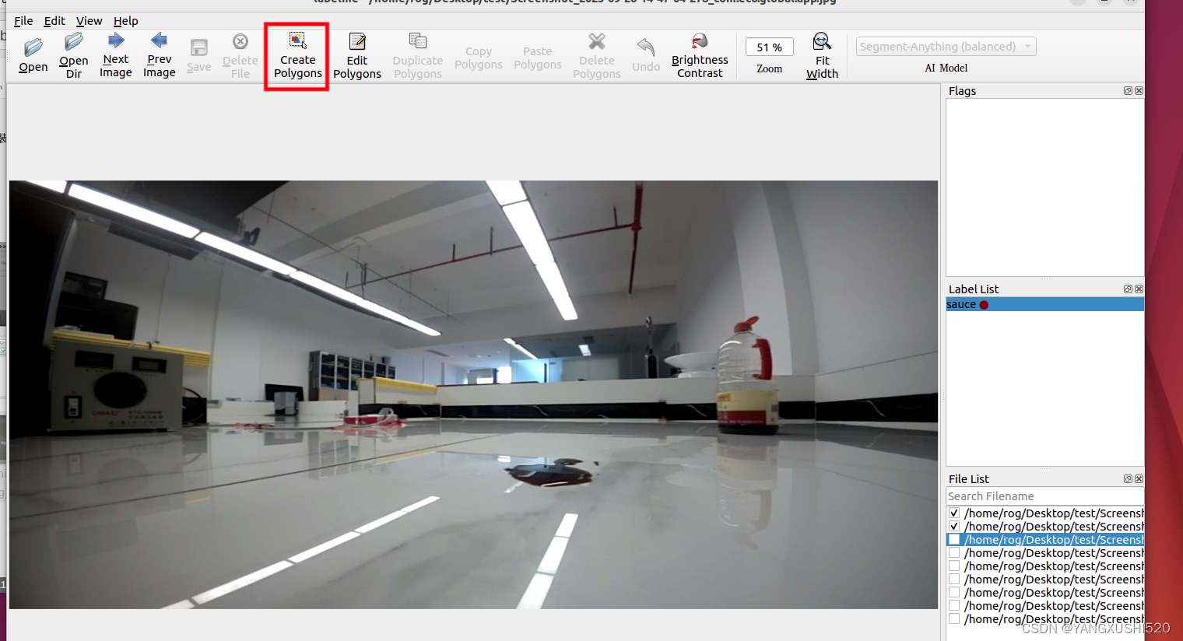This screenshot has height=641, width=1183.
Task: Close the File List panel
Action: point(1139,479)
